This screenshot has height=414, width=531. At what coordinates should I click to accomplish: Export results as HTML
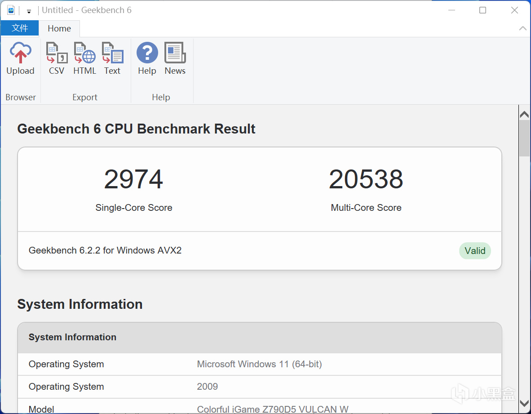click(x=84, y=58)
